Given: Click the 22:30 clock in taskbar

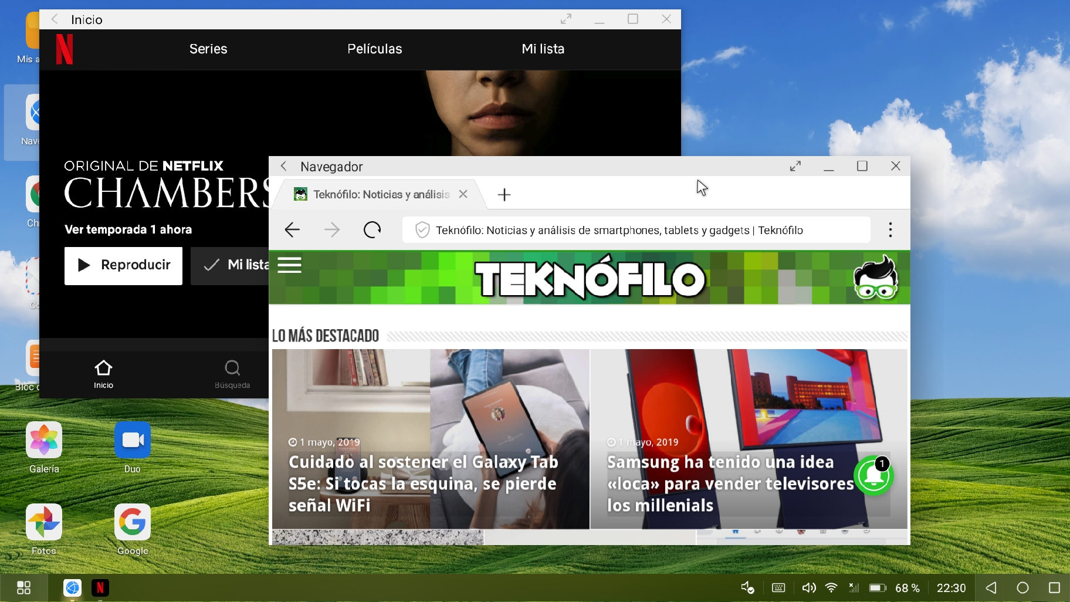Looking at the screenshot, I should [x=951, y=588].
